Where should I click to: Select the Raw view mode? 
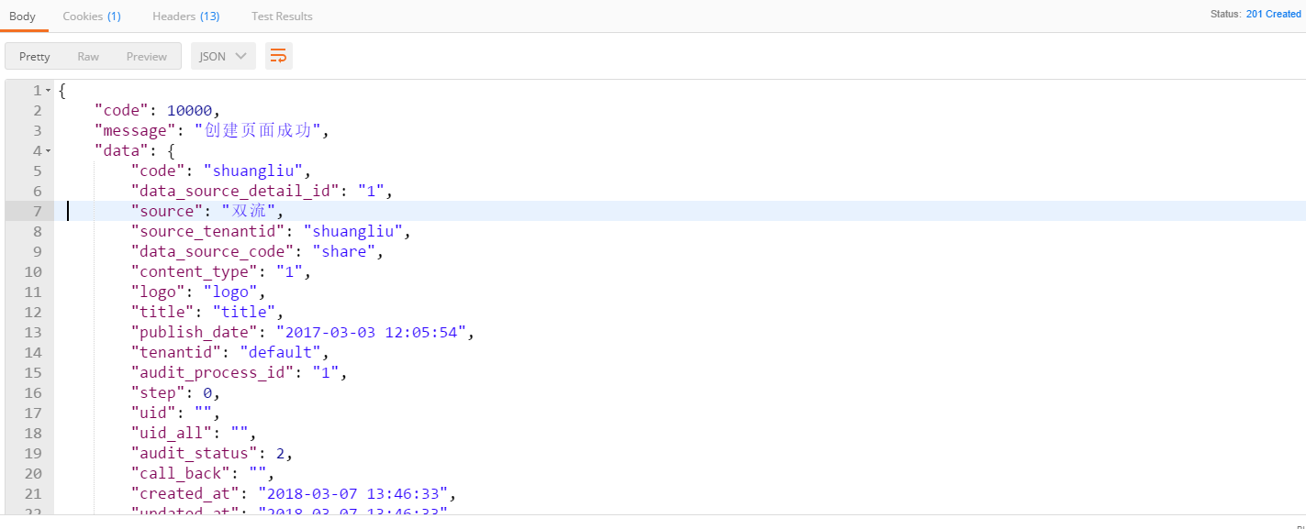click(x=88, y=56)
